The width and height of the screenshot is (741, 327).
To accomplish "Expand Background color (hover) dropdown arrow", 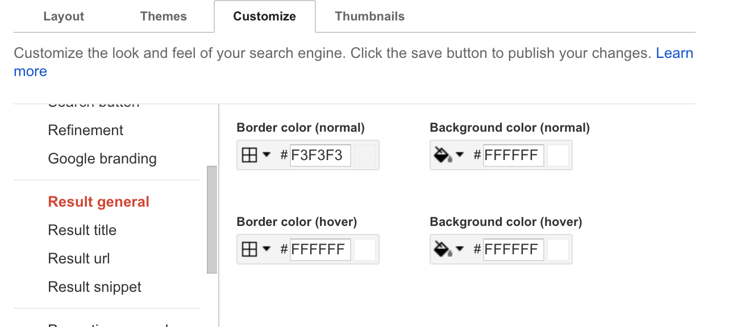I will [460, 249].
